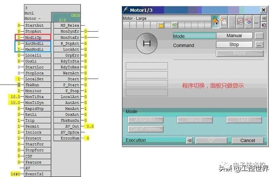Select the StartLoc input pin
The image size is (274, 177).
[x=38, y=67]
